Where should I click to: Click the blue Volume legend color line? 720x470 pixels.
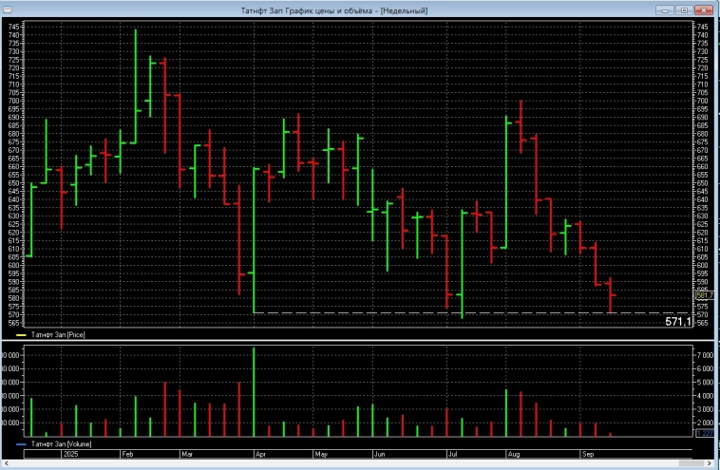coord(23,443)
